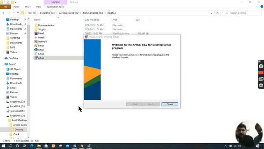Sort by the Type column header
Screen dimensions: 264x149
pos(115,20)
